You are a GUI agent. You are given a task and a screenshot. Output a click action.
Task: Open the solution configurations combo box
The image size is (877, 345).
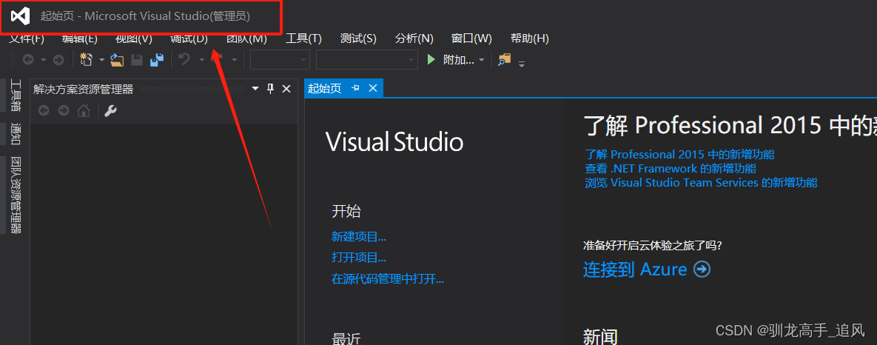point(280,60)
